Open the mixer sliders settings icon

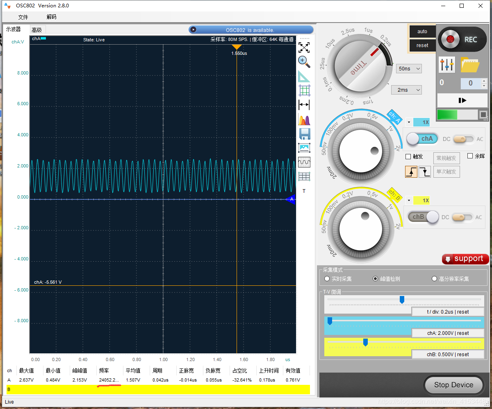tap(446, 64)
